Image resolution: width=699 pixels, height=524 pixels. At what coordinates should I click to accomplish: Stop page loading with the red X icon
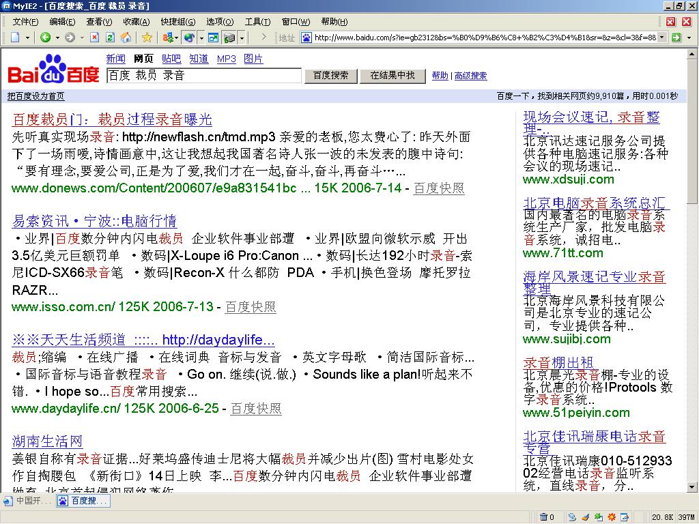pyautogui.click(x=94, y=38)
